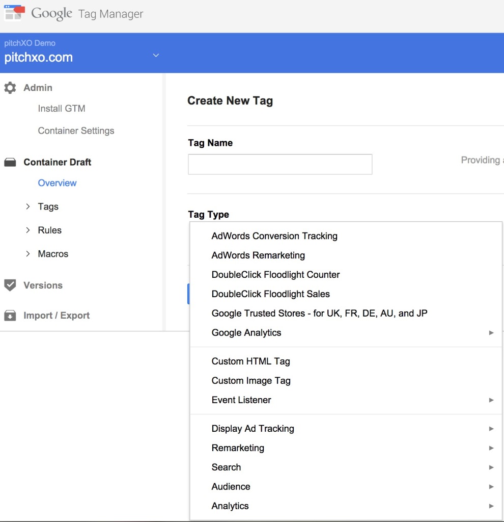504x522 pixels.
Task: Expand Display Ad Tracking submenu arrow
Action: pyautogui.click(x=491, y=428)
